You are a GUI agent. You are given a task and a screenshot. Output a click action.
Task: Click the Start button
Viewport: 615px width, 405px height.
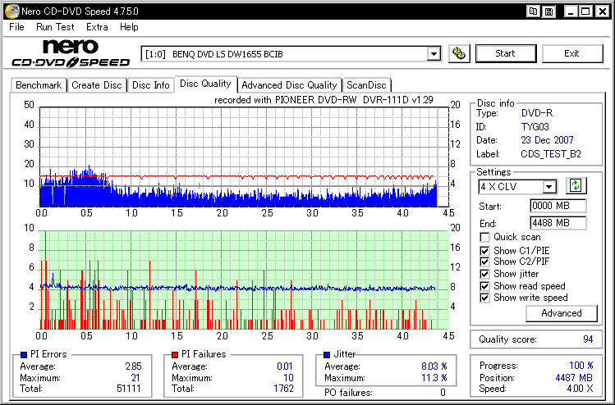pos(506,53)
